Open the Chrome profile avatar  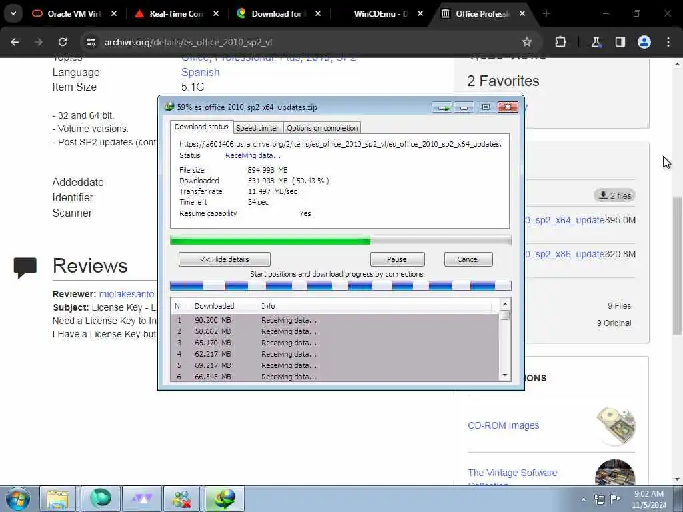pos(644,42)
